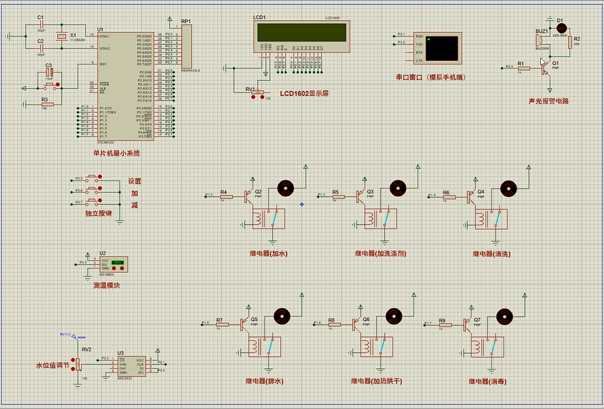Raise RV2 water level potentiometer upper arrow

74,358
